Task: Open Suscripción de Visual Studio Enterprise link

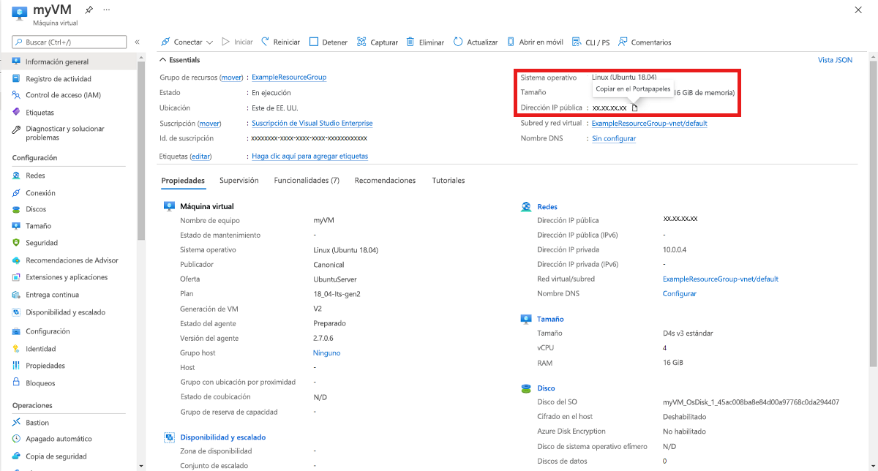Action: [312, 124]
